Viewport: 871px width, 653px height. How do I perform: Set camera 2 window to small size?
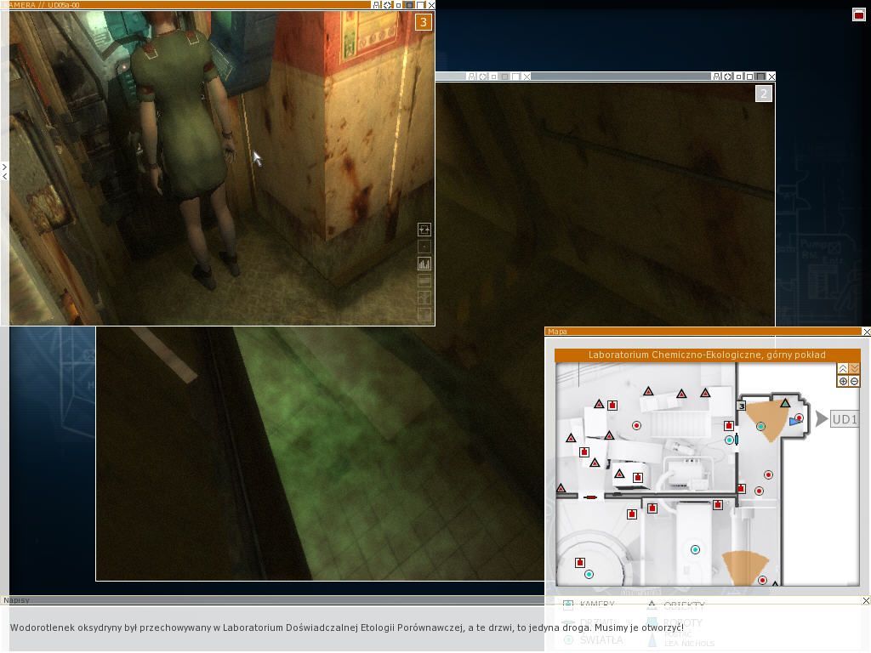pos(739,77)
